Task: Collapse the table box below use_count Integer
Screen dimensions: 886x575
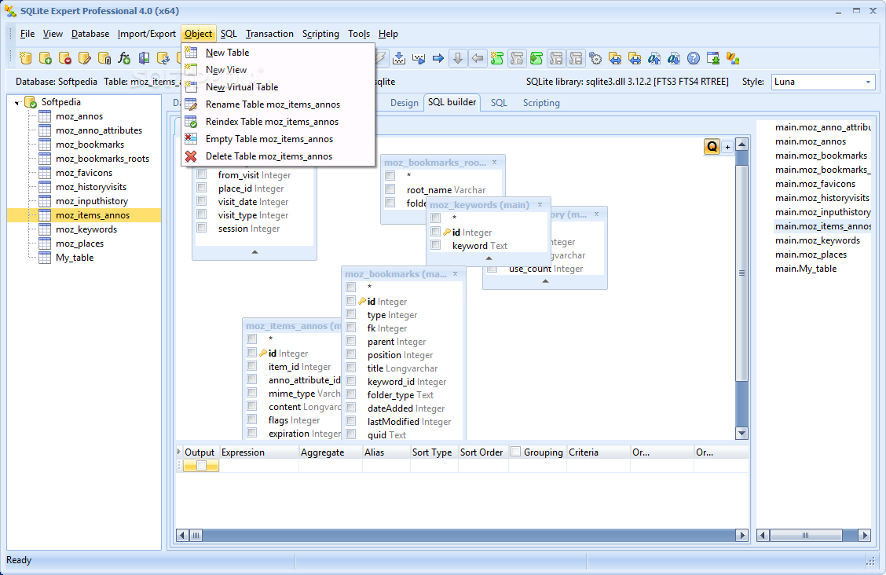Action: (x=545, y=280)
